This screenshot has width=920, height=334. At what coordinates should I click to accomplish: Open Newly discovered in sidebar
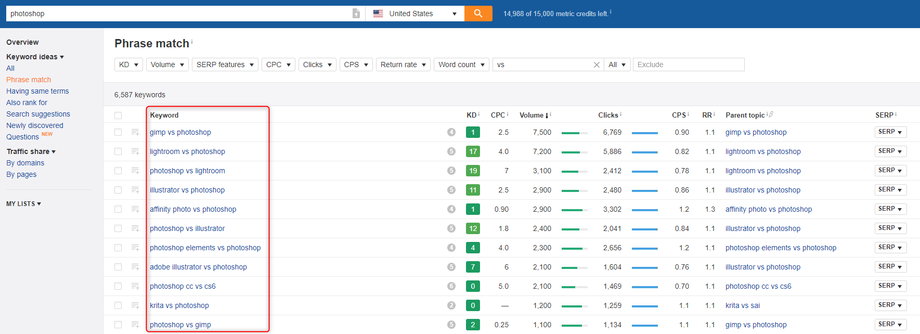coord(35,125)
